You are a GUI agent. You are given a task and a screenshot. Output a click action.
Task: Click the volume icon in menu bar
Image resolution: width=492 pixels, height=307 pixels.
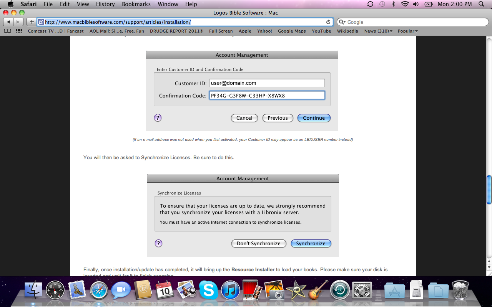click(x=416, y=4)
